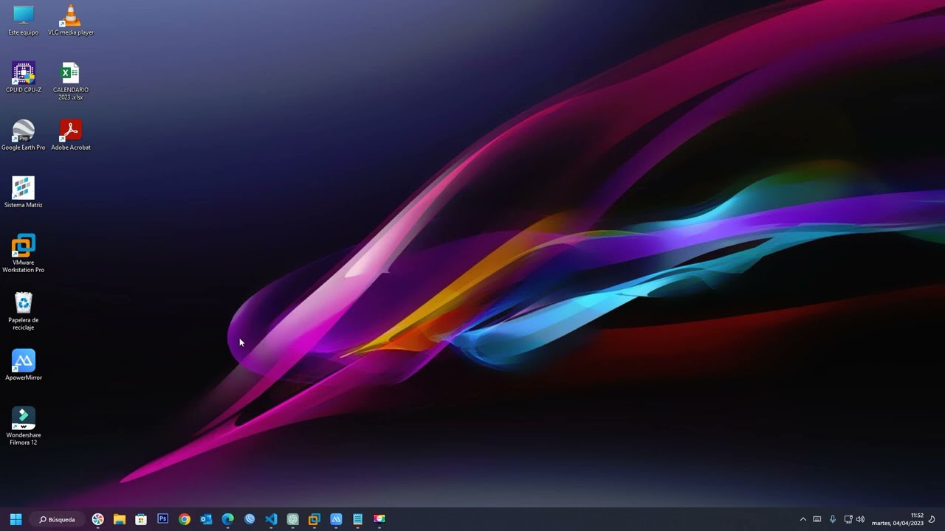945x531 pixels.
Task: Select the Adobe Acrobat desktop shortcut
Action: 71,135
